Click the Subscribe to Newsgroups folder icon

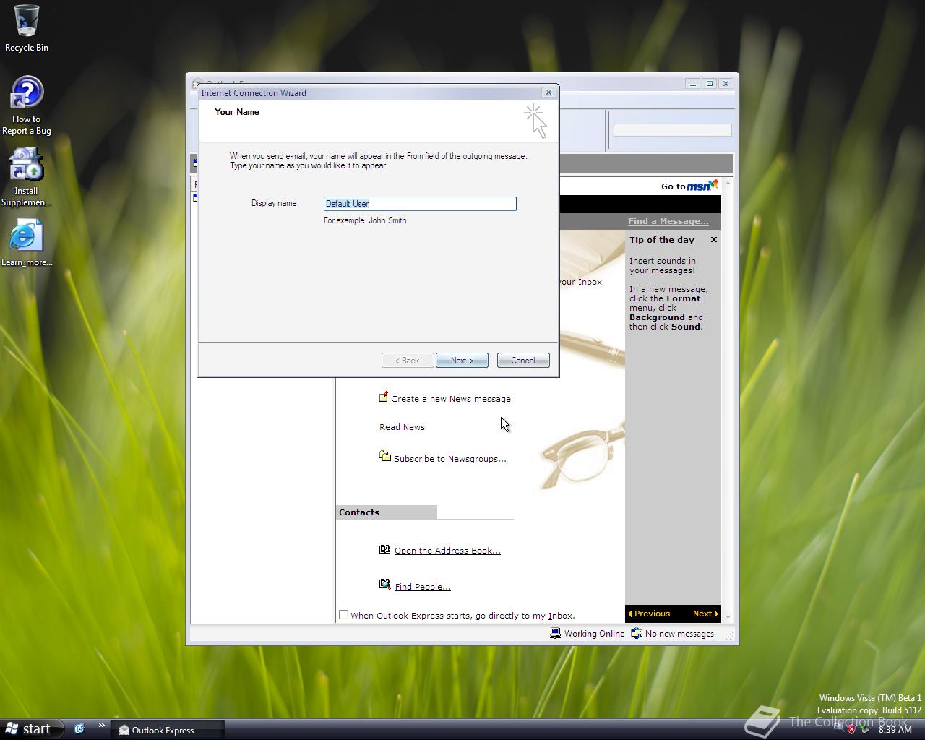click(x=385, y=456)
